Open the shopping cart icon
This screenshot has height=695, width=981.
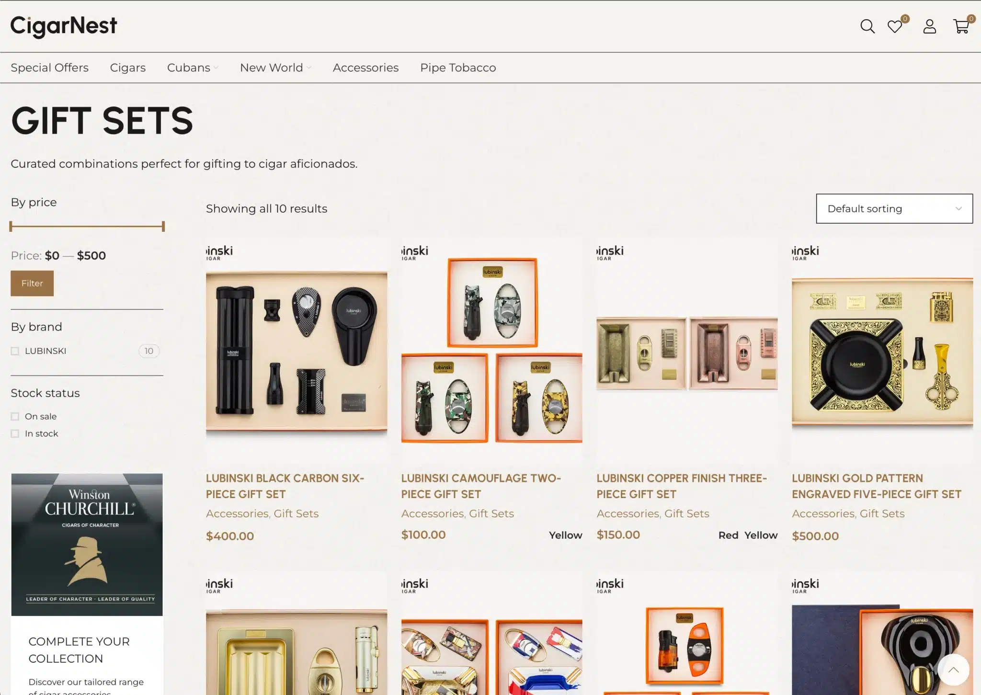coord(961,26)
